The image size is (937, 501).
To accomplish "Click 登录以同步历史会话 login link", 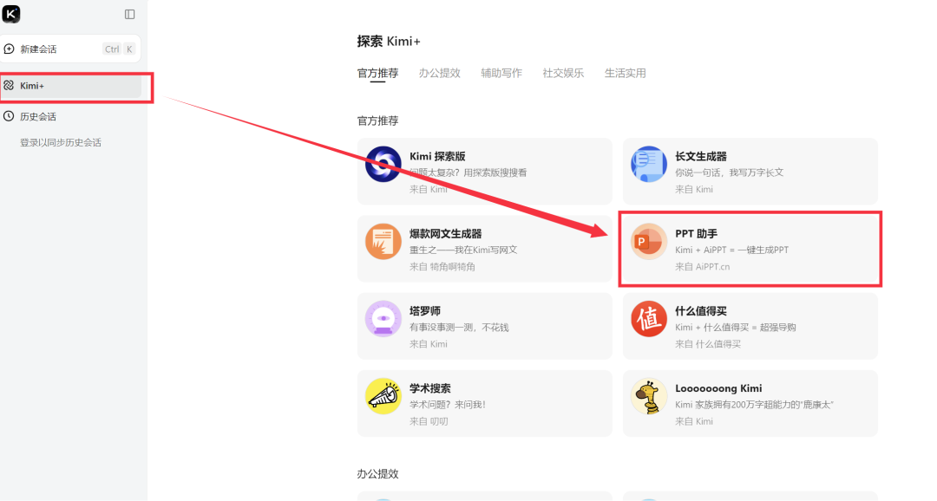I will point(61,143).
